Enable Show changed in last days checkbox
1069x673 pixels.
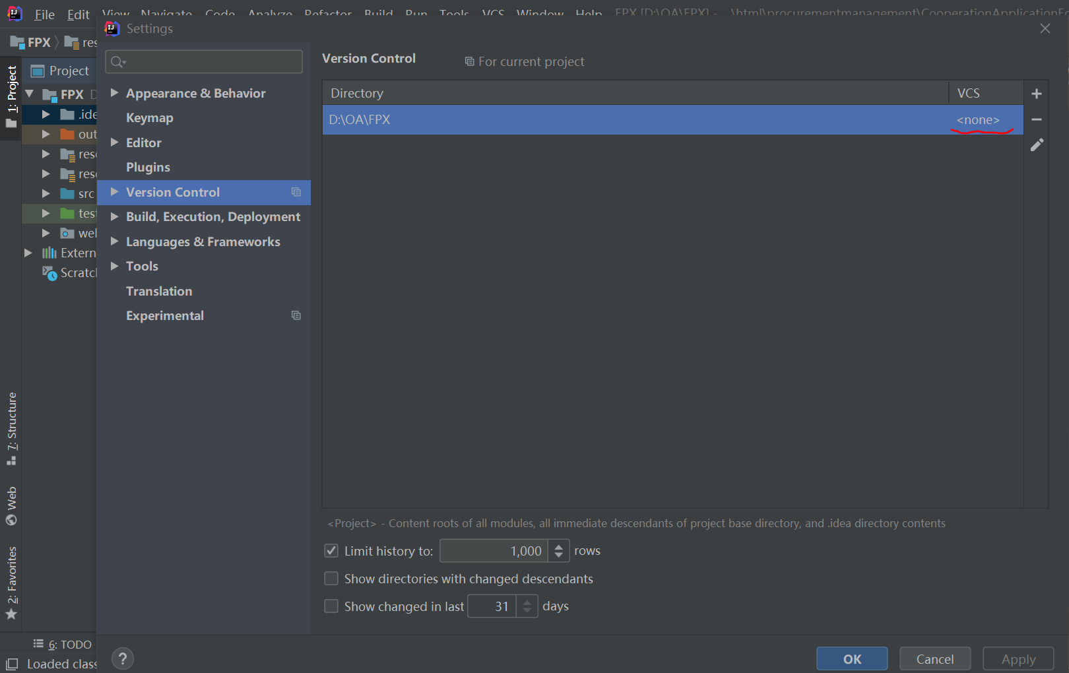(x=331, y=606)
